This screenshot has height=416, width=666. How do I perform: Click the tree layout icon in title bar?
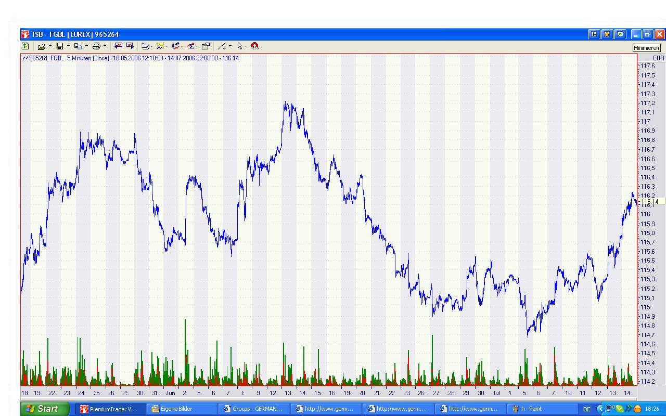coord(594,34)
